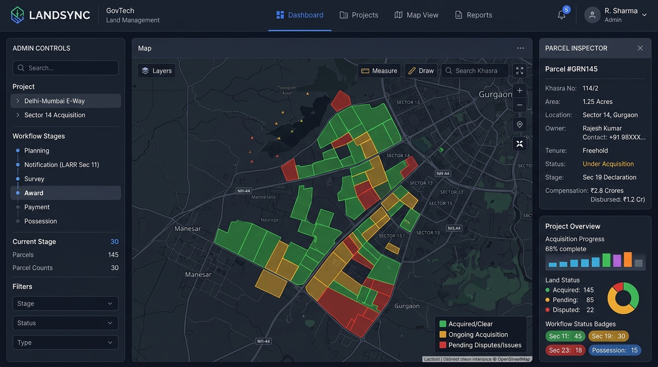Open the Layers panel button
Screen dimensions: 658x367
point(157,71)
